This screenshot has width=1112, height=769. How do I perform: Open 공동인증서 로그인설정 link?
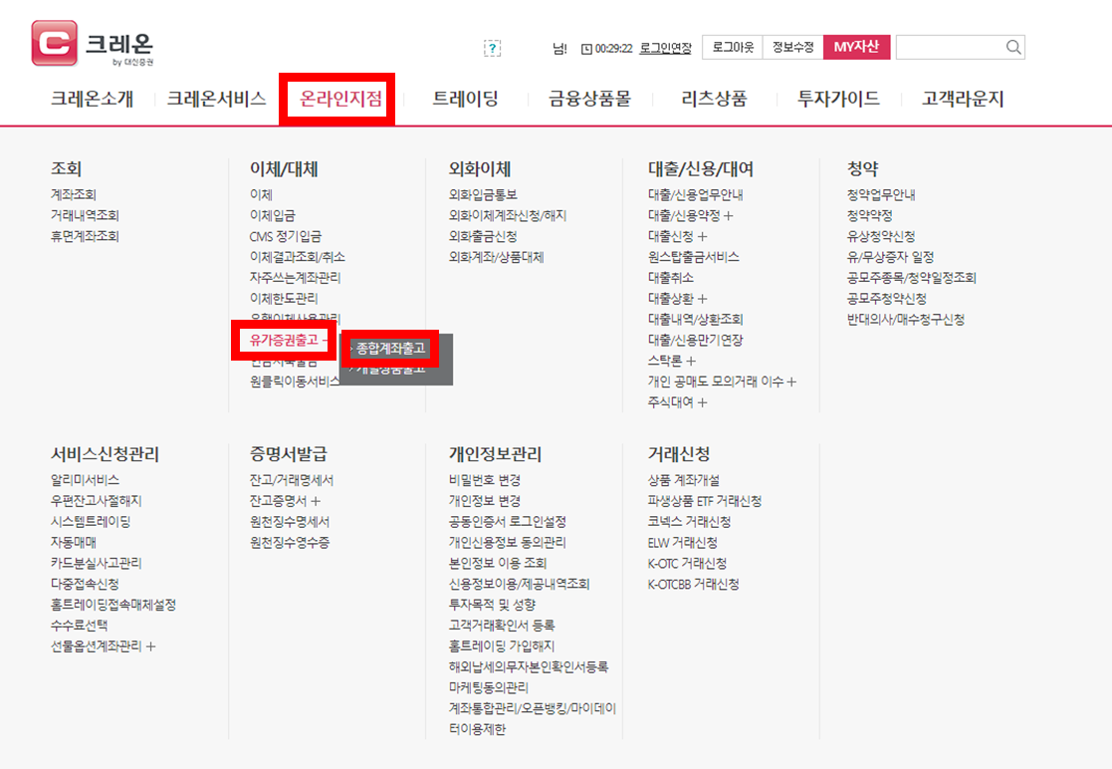[507, 521]
